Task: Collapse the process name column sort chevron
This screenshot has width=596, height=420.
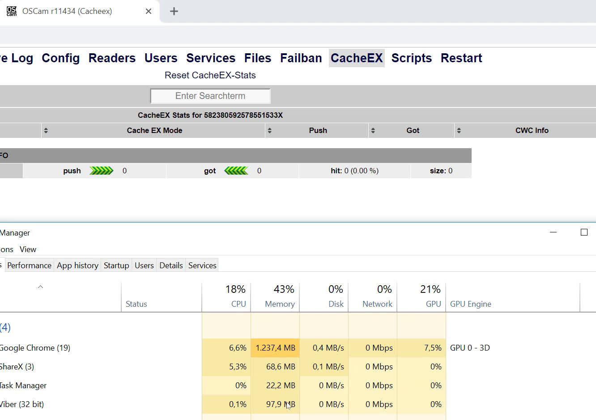Action: [x=40, y=287]
